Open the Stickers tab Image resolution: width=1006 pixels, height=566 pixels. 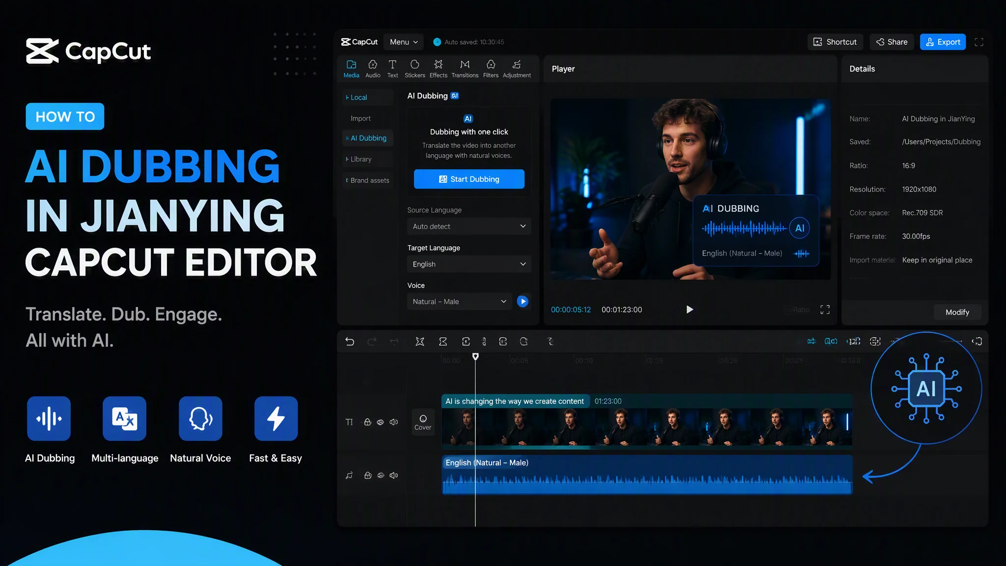pos(415,69)
